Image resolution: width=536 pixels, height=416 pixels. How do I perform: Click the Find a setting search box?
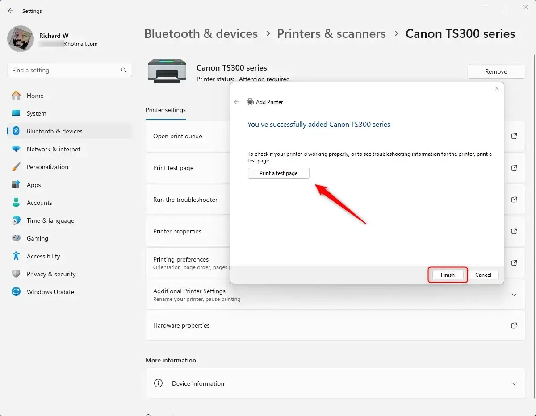69,70
